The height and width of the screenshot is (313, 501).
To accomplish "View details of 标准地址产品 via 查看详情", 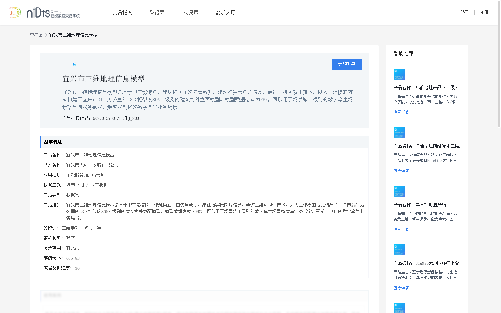I will pos(401,112).
